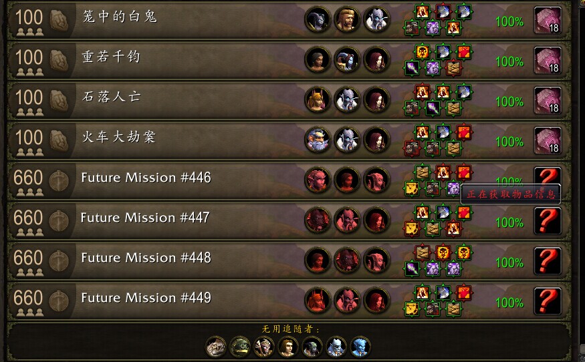
Task: Click the first unused follower portrait at bottom
Action: coord(216,347)
